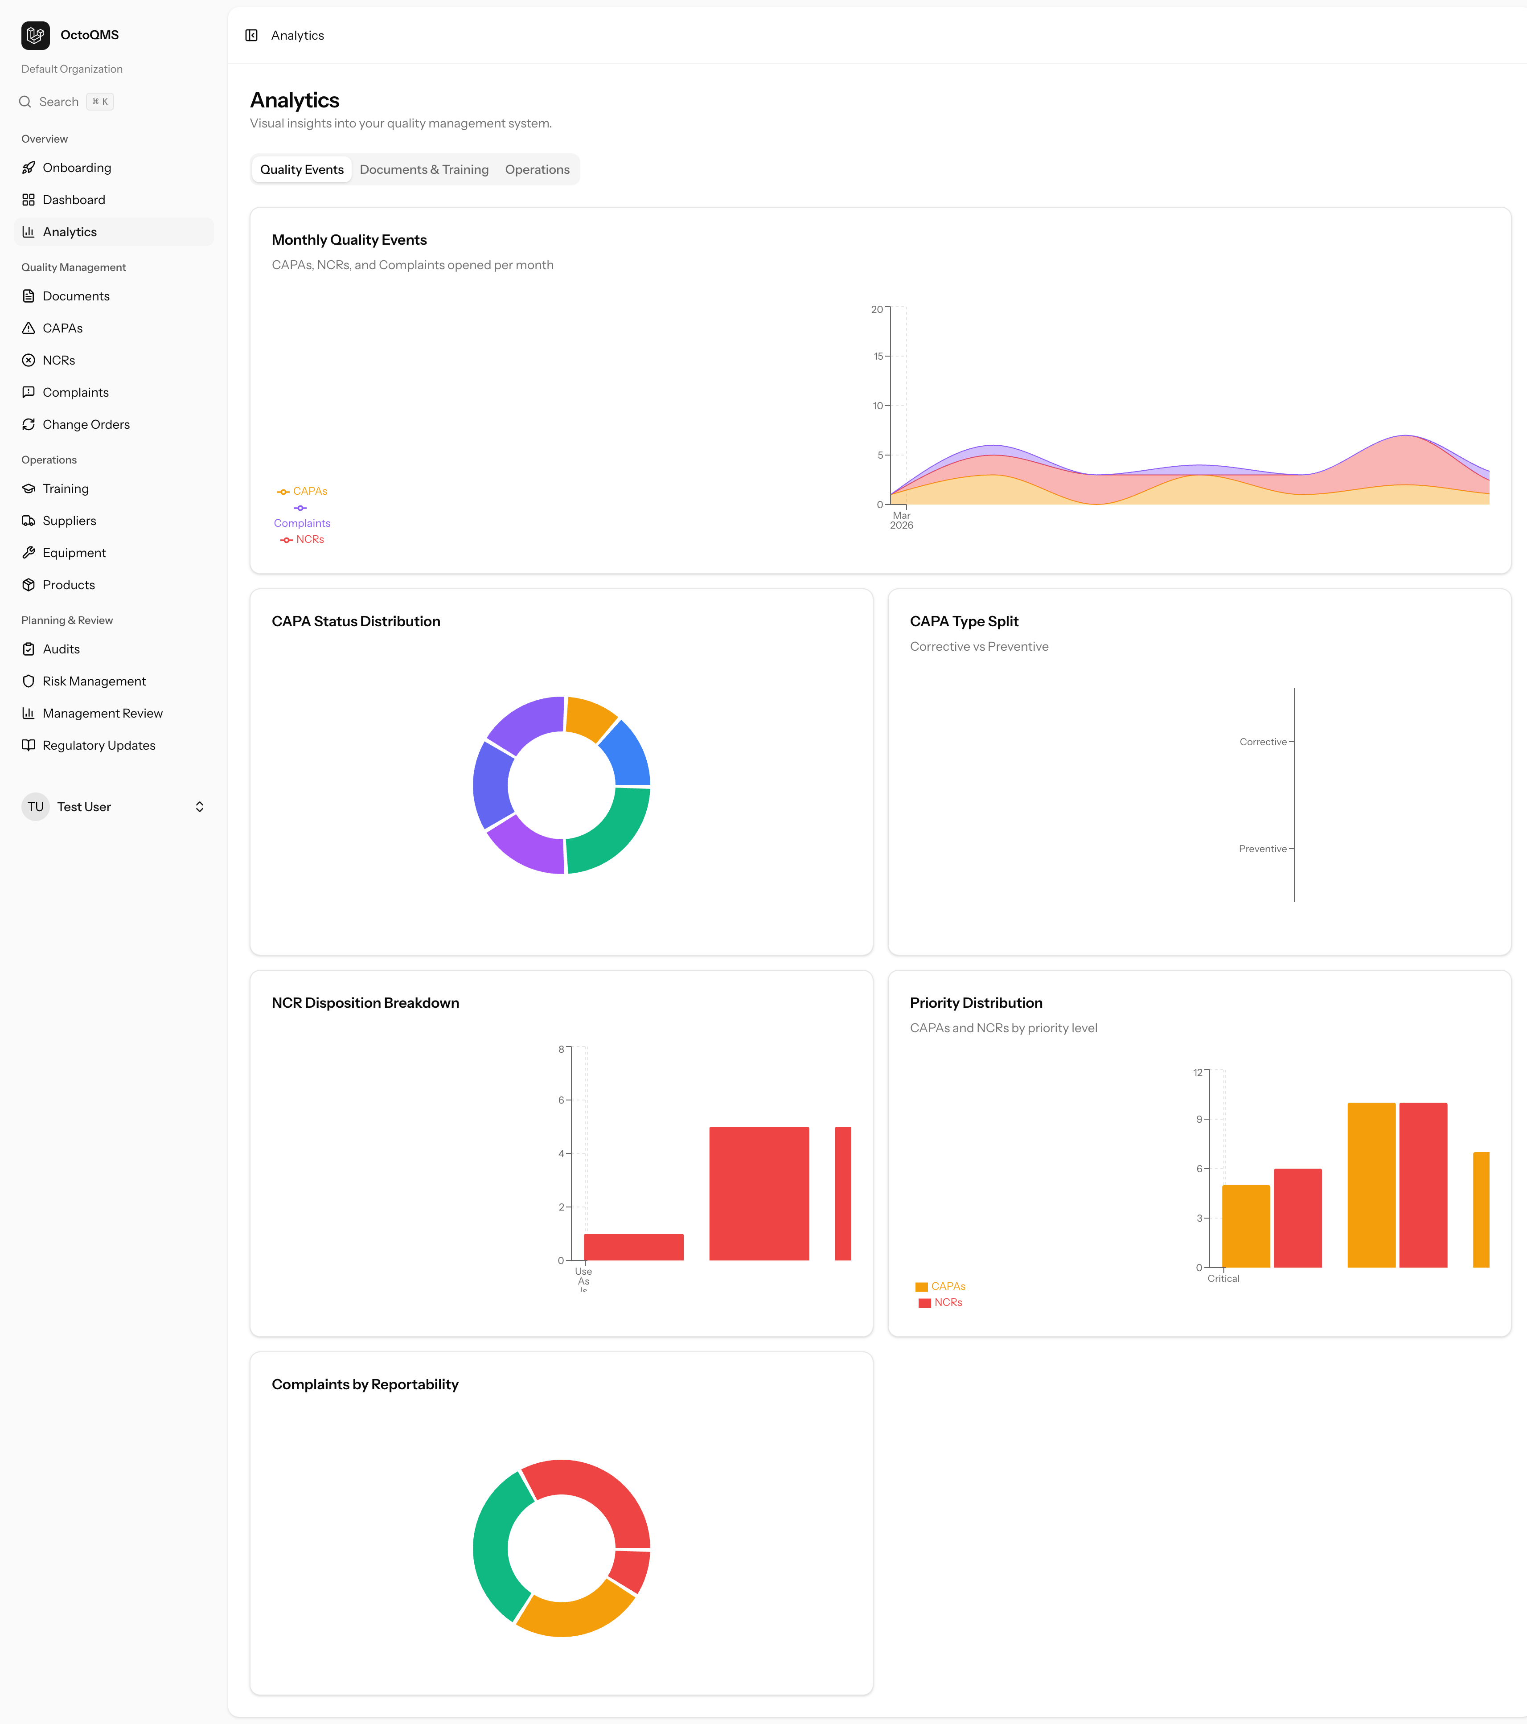The height and width of the screenshot is (1724, 1527).
Task: Focus the Search field in sidebar
Action: tap(67, 102)
